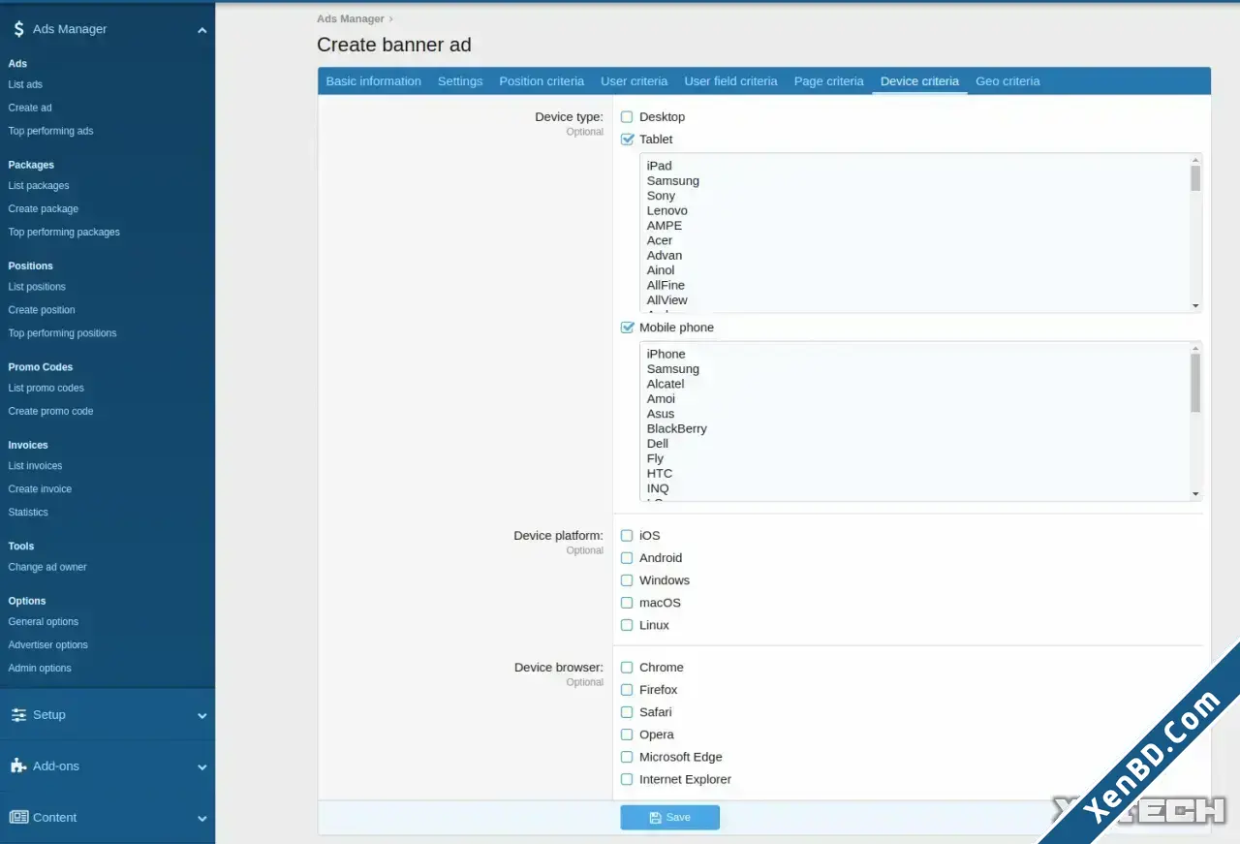Open Create invoice sidebar link
This screenshot has width=1240, height=844.
click(x=40, y=489)
